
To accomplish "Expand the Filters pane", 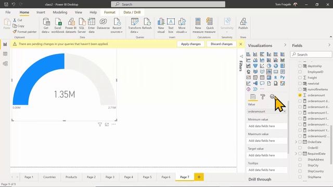I will [x=241, y=57].
